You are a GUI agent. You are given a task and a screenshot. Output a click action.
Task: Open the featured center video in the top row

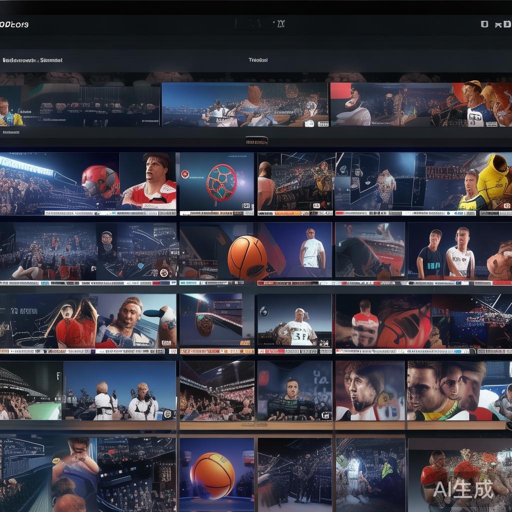coord(244,105)
